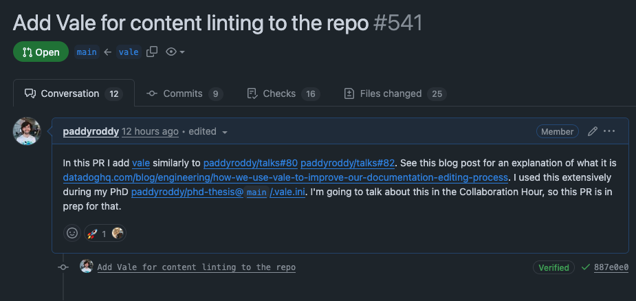
Task: Toggle the rocket reaction on the comment
Action: (96, 234)
